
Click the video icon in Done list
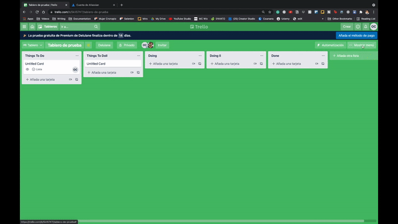click(x=317, y=64)
